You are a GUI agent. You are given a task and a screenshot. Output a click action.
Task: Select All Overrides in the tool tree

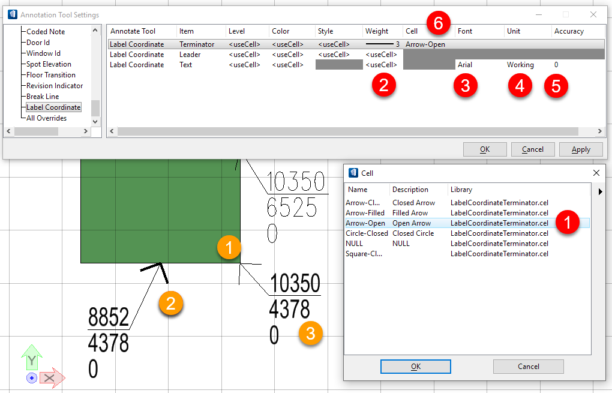46,118
